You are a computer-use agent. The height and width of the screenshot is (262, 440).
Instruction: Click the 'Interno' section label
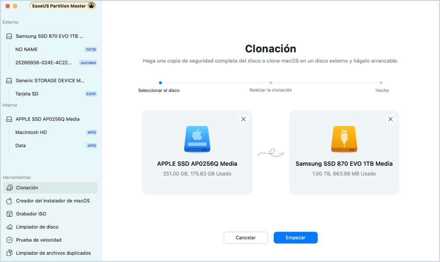click(10, 105)
